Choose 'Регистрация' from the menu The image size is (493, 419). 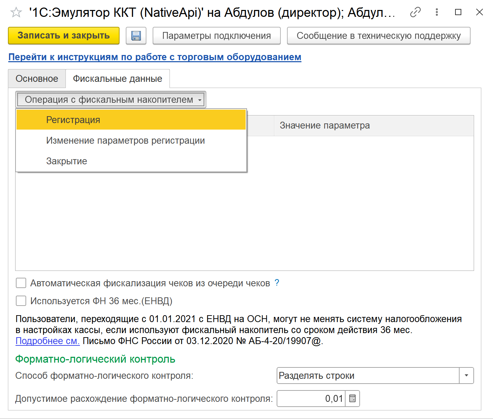[x=131, y=120]
